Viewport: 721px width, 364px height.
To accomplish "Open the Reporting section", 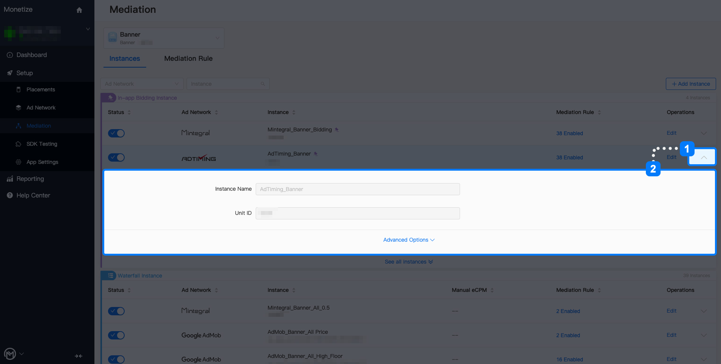I will (x=30, y=179).
